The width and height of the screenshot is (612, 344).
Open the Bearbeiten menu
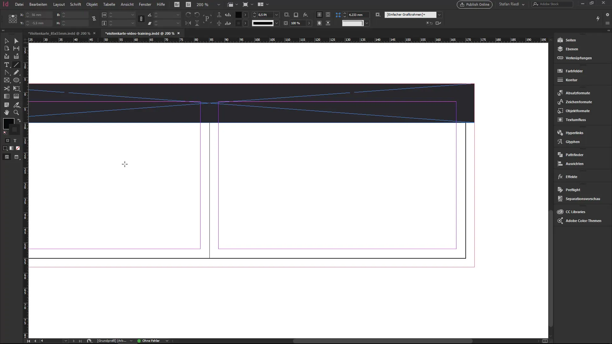[38, 4]
